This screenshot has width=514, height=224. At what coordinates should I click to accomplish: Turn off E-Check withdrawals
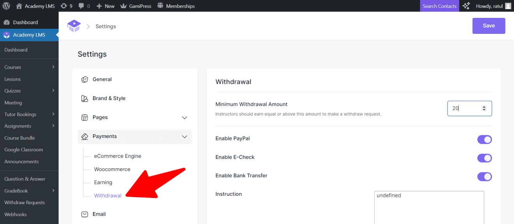pyautogui.click(x=484, y=158)
